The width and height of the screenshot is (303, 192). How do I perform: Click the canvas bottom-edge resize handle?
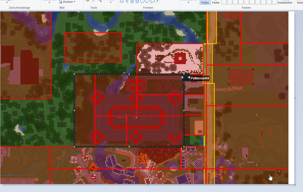(148, 185)
